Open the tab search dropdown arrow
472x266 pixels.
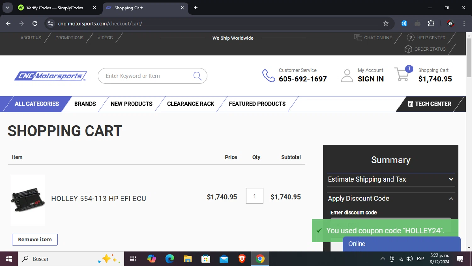pyautogui.click(x=8, y=8)
